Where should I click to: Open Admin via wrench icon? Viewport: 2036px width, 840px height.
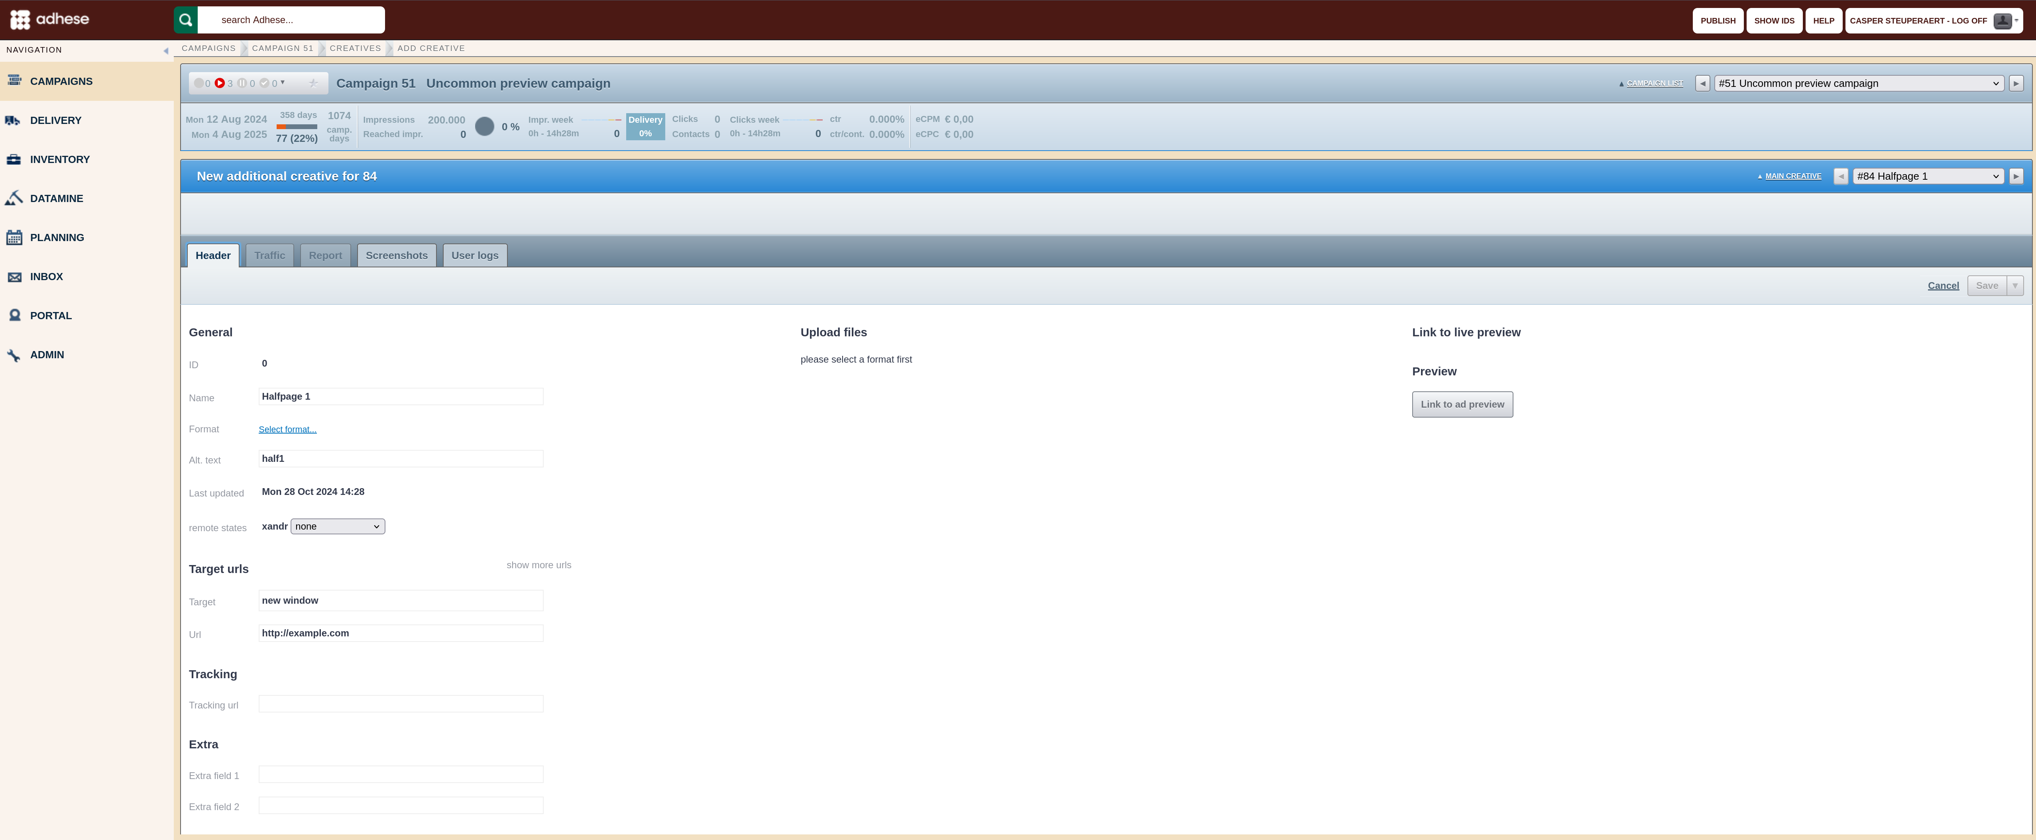(x=14, y=355)
